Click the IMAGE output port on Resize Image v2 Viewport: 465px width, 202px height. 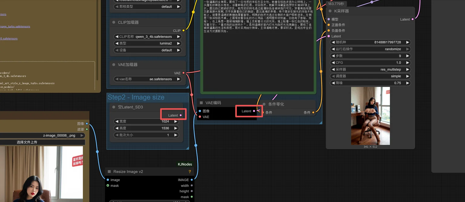point(192,180)
